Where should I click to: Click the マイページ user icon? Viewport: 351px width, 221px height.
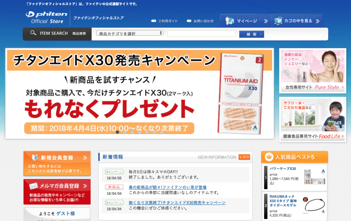(x=229, y=21)
